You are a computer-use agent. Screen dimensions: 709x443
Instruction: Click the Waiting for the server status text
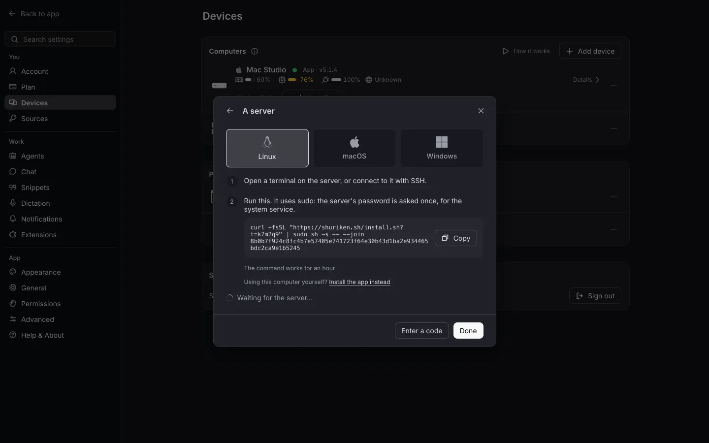pyautogui.click(x=275, y=298)
